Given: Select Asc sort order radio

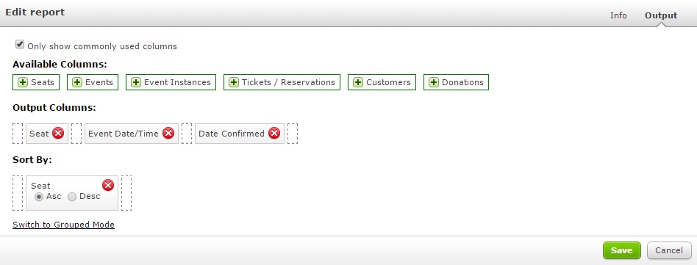Looking at the screenshot, I should [x=39, y=197].
